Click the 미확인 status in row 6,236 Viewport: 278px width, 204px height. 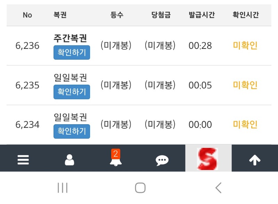click(245, 46)
